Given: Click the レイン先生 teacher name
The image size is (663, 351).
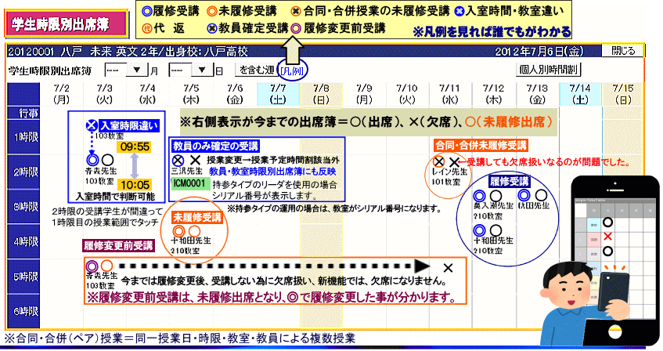Looking at the screenshot, I should (449, 172).
